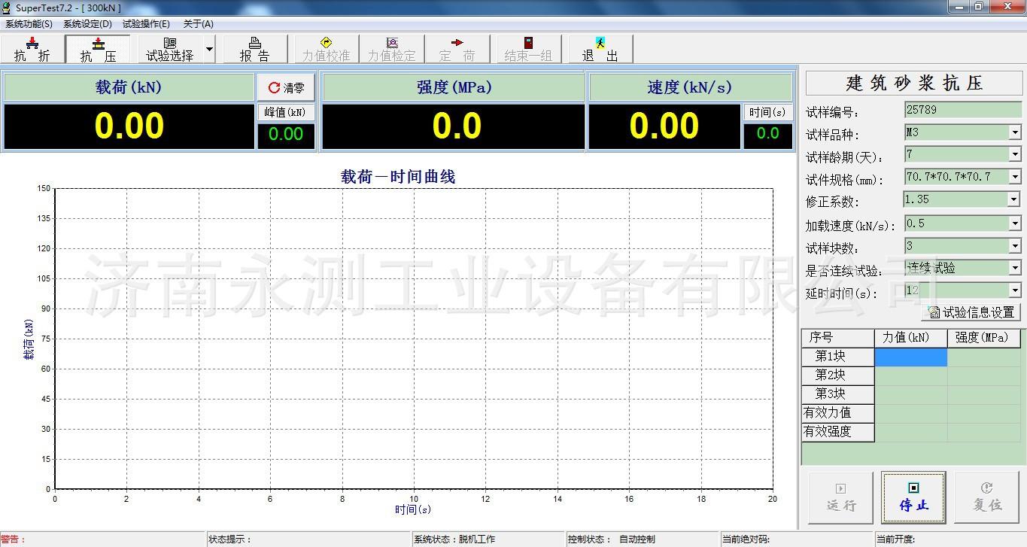
Task: Open the 试验操作(E) menu
Action: (x=146, y=24)
